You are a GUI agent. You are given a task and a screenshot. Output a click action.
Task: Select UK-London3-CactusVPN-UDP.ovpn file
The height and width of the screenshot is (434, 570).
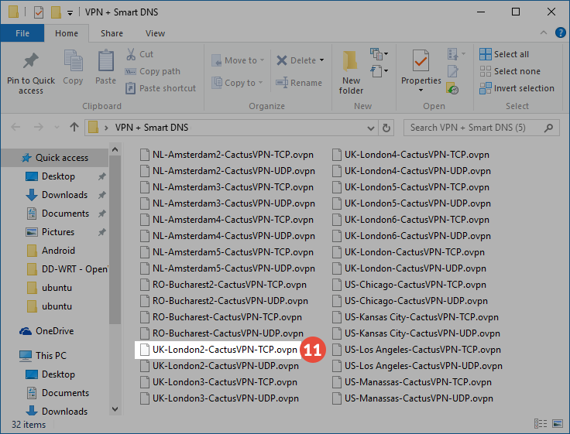point(220,398)
